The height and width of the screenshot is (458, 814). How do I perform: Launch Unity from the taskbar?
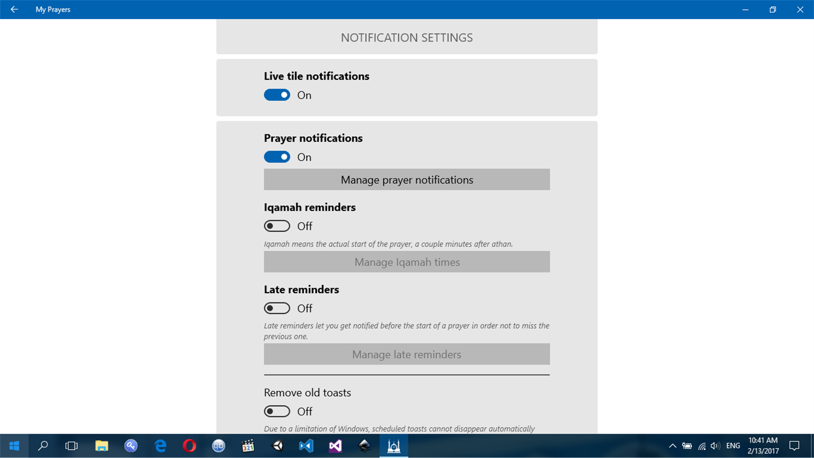pos(278,446)
